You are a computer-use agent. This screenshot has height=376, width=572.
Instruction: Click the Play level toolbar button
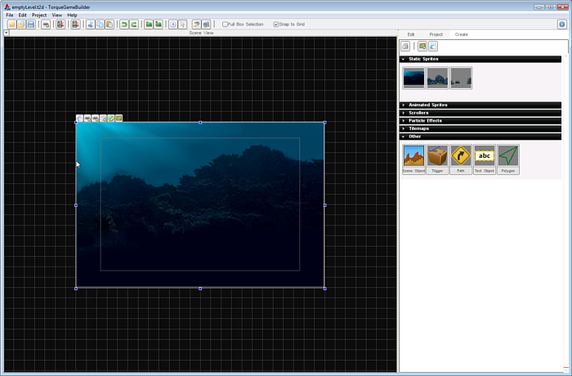coord(172,25)
